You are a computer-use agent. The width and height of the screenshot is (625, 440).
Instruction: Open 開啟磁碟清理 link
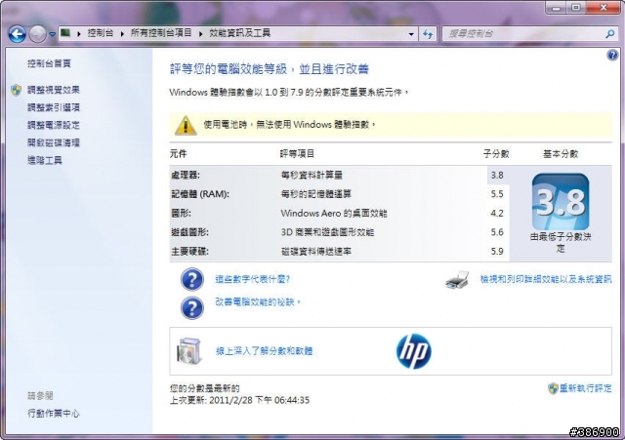pos(54,142)
